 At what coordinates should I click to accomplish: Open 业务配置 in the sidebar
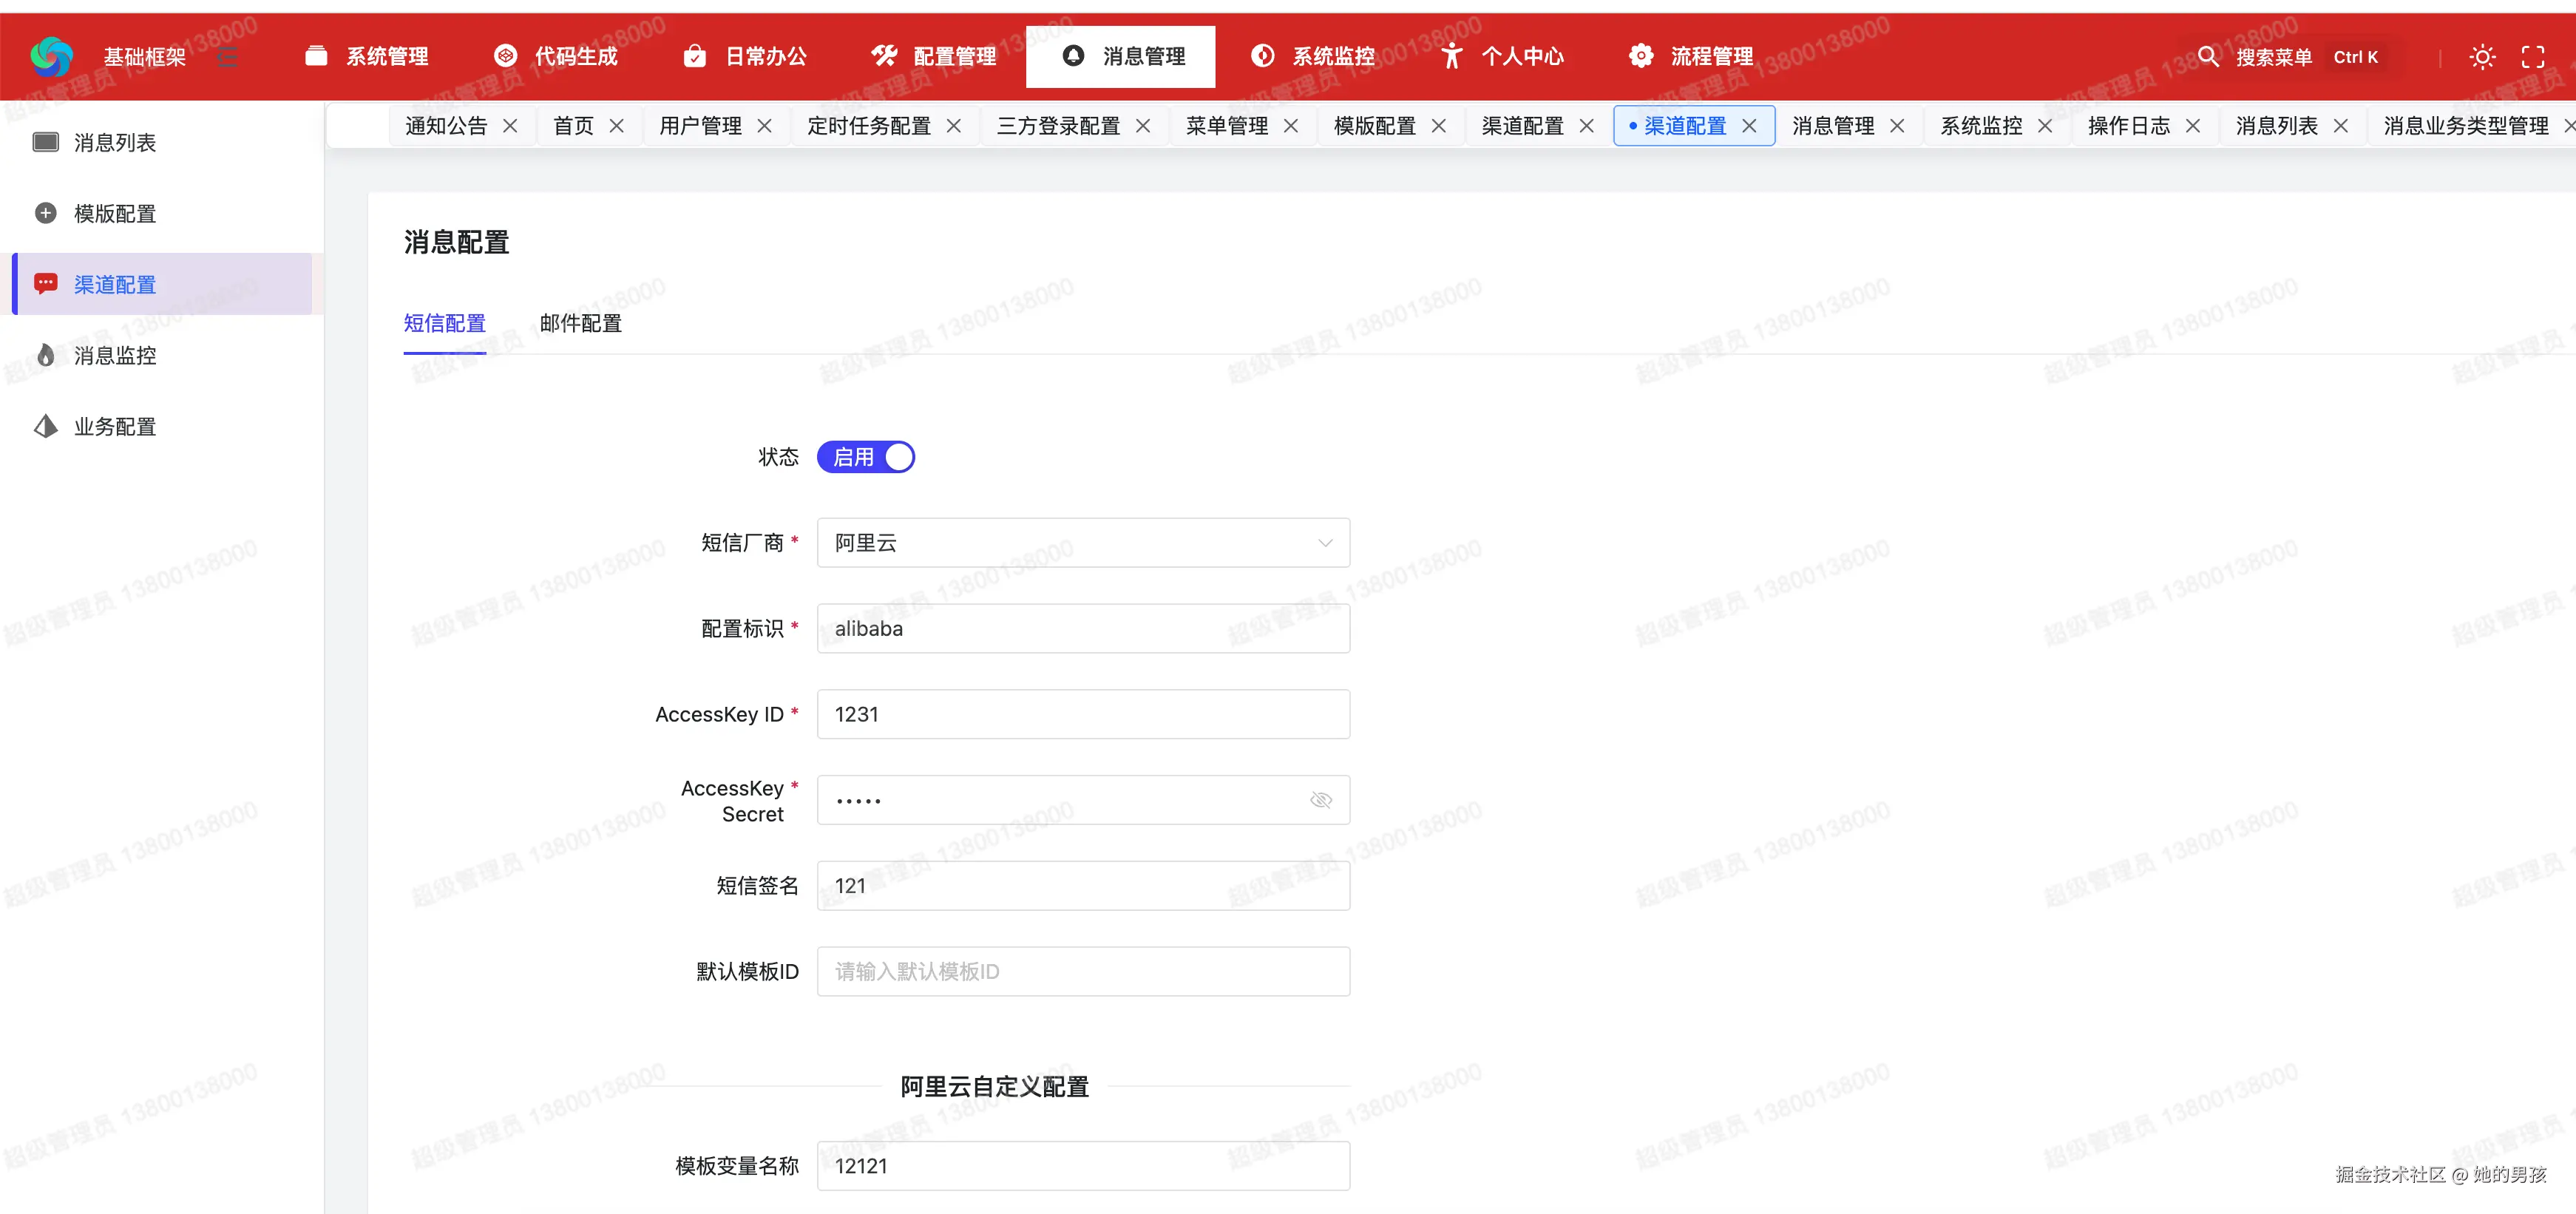(115, 427)
